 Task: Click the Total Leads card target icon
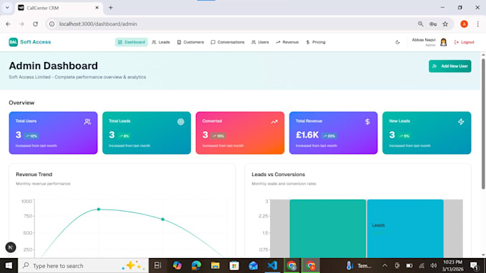[181, 121]
